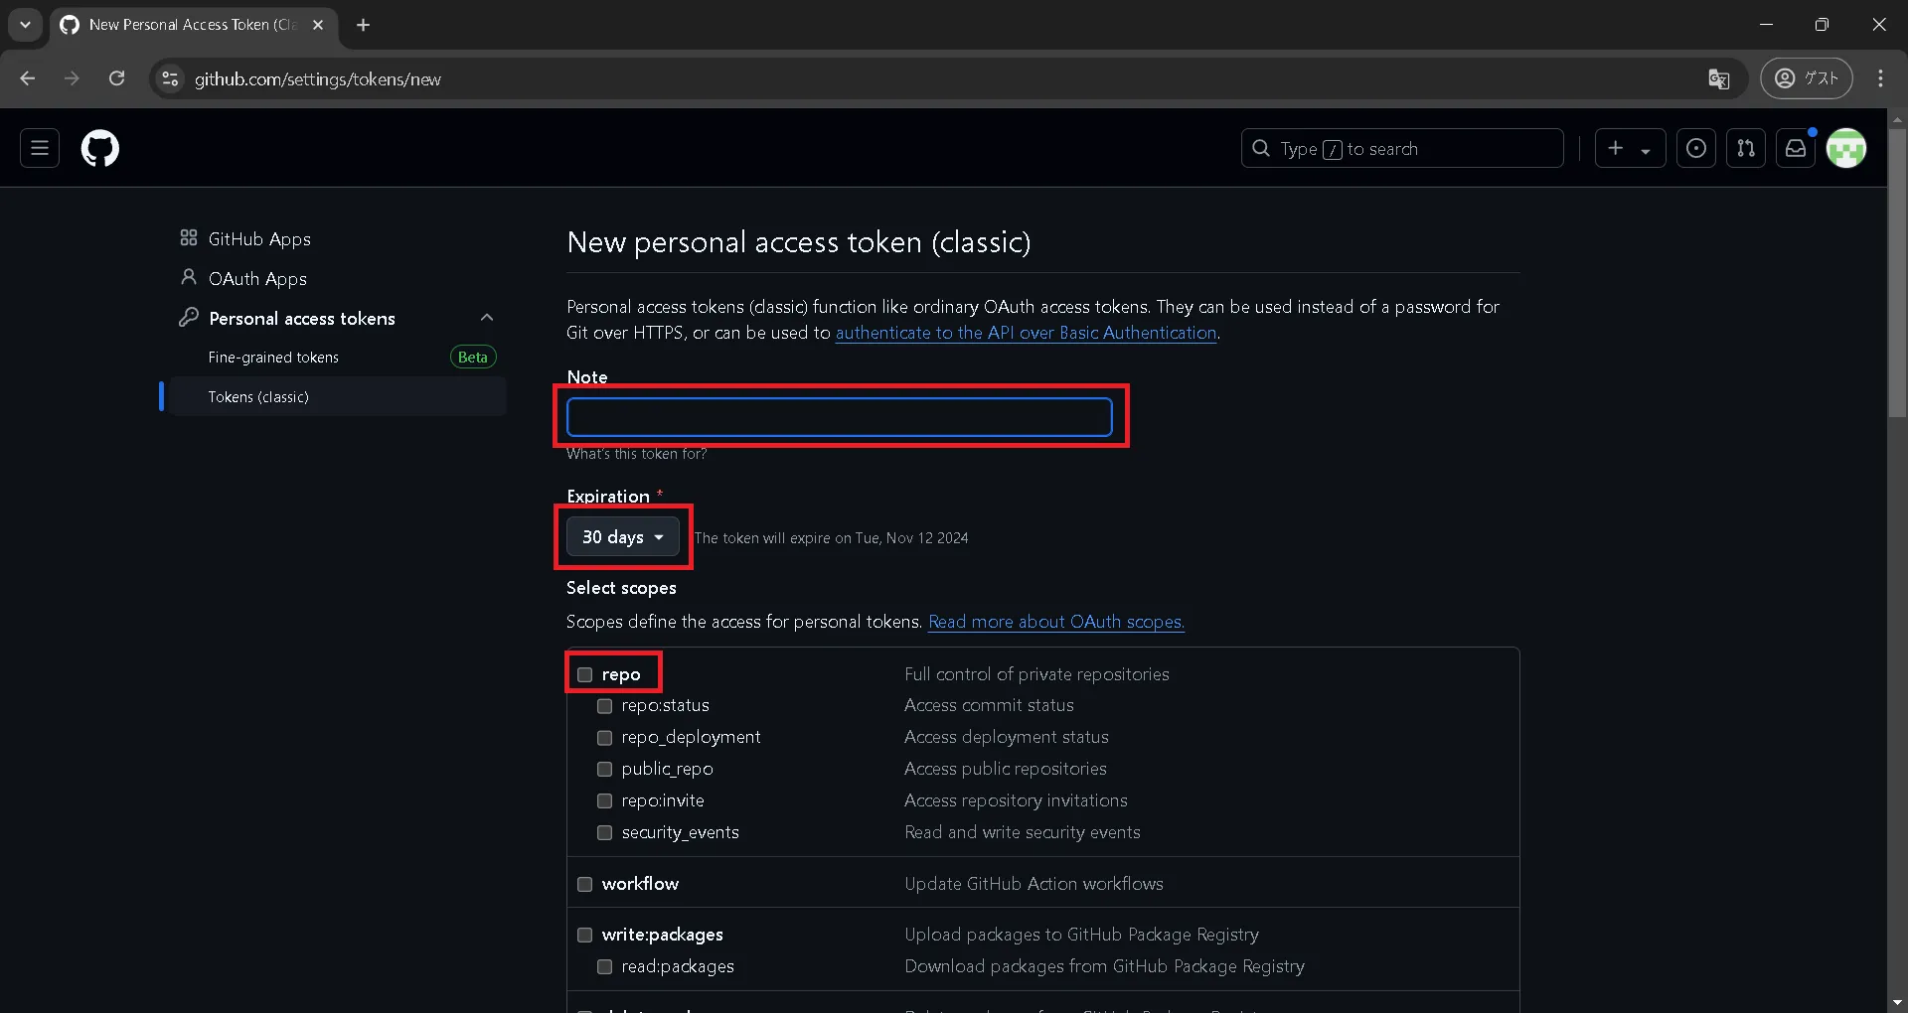Go back with the browser back arrow
Image resolution: width=1908 pixels, height=1013 pixels.
click(x=28, y=78)
